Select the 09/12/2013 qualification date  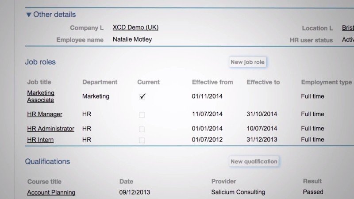tap(135, 192)
